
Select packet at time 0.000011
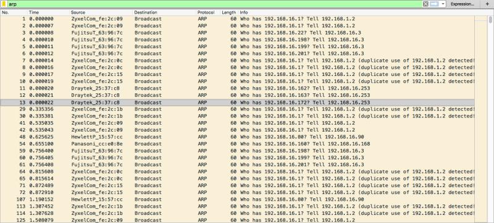237,46
